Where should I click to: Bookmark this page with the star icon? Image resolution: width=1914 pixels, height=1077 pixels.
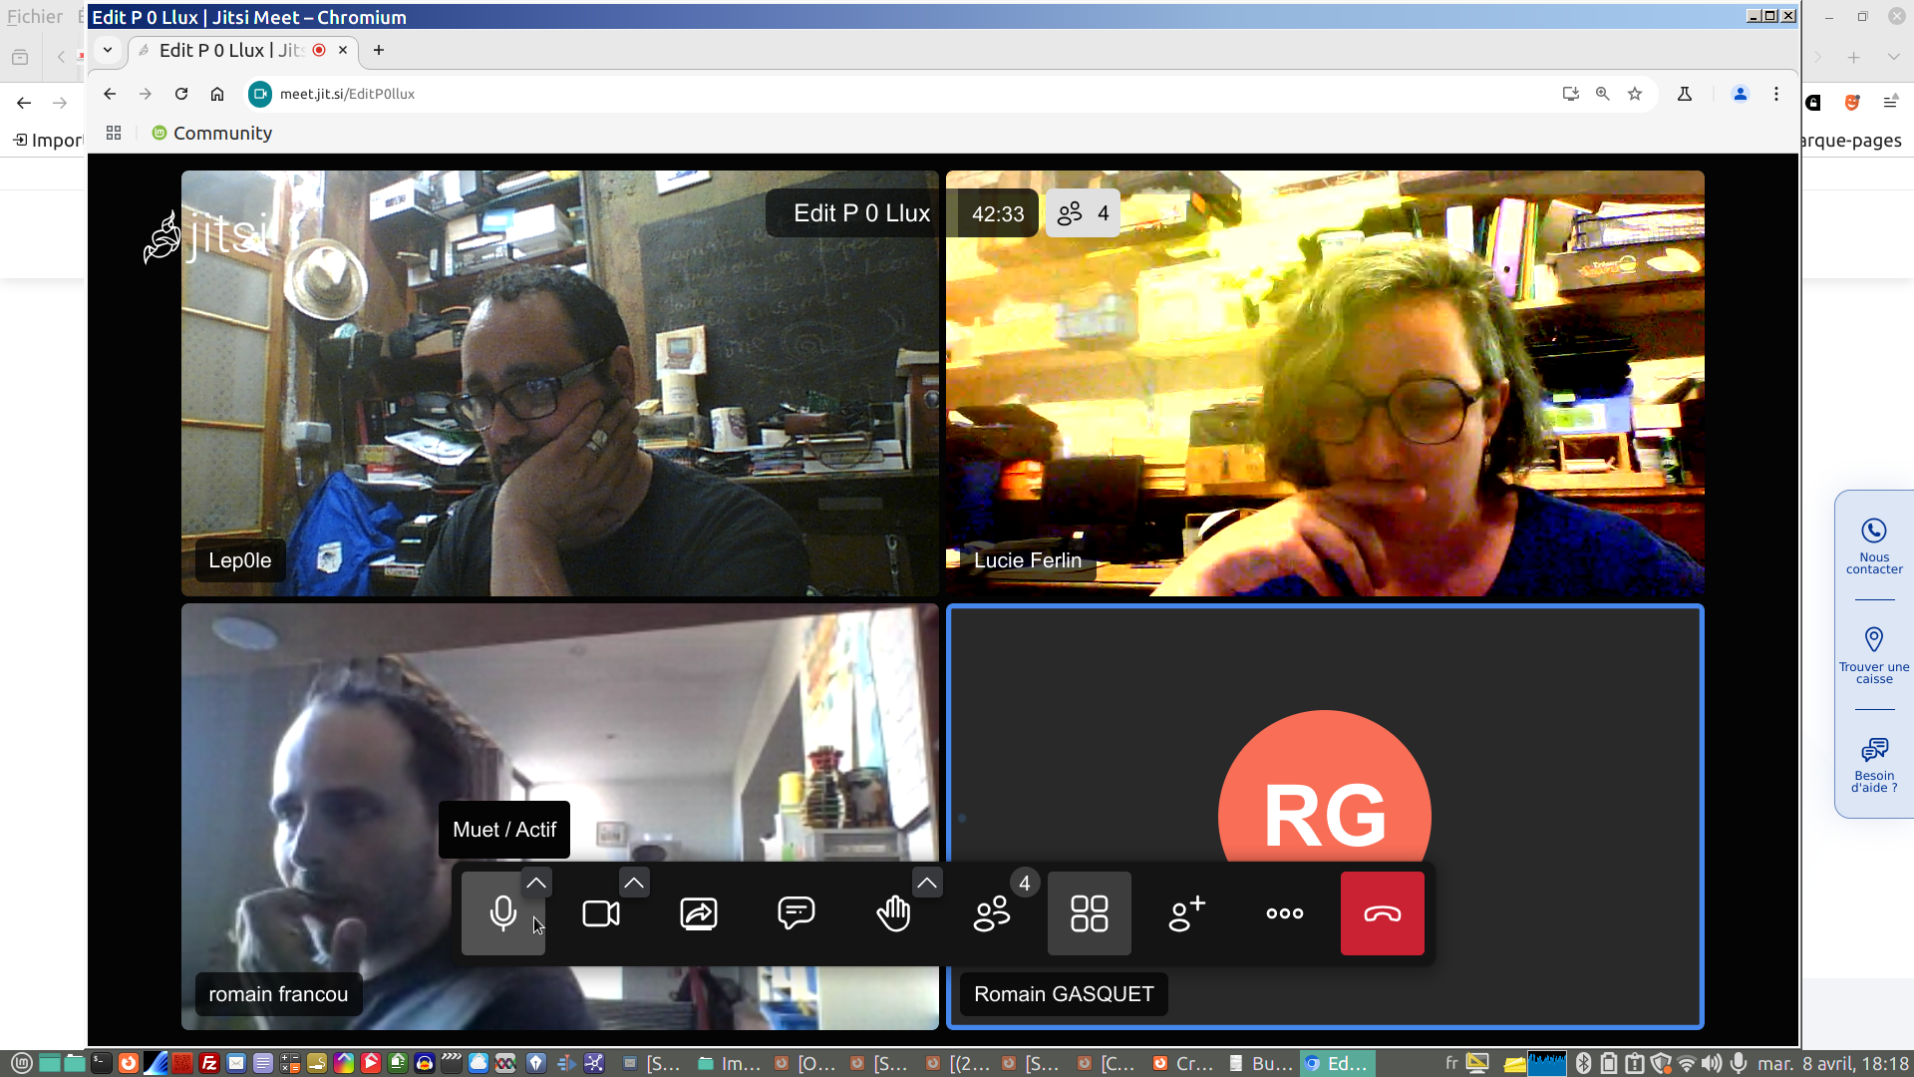click(x=1635, y=94)
